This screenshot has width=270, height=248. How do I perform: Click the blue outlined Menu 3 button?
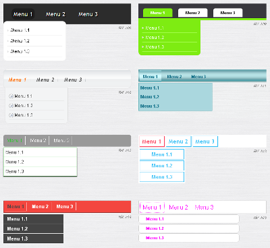(205, 142)
